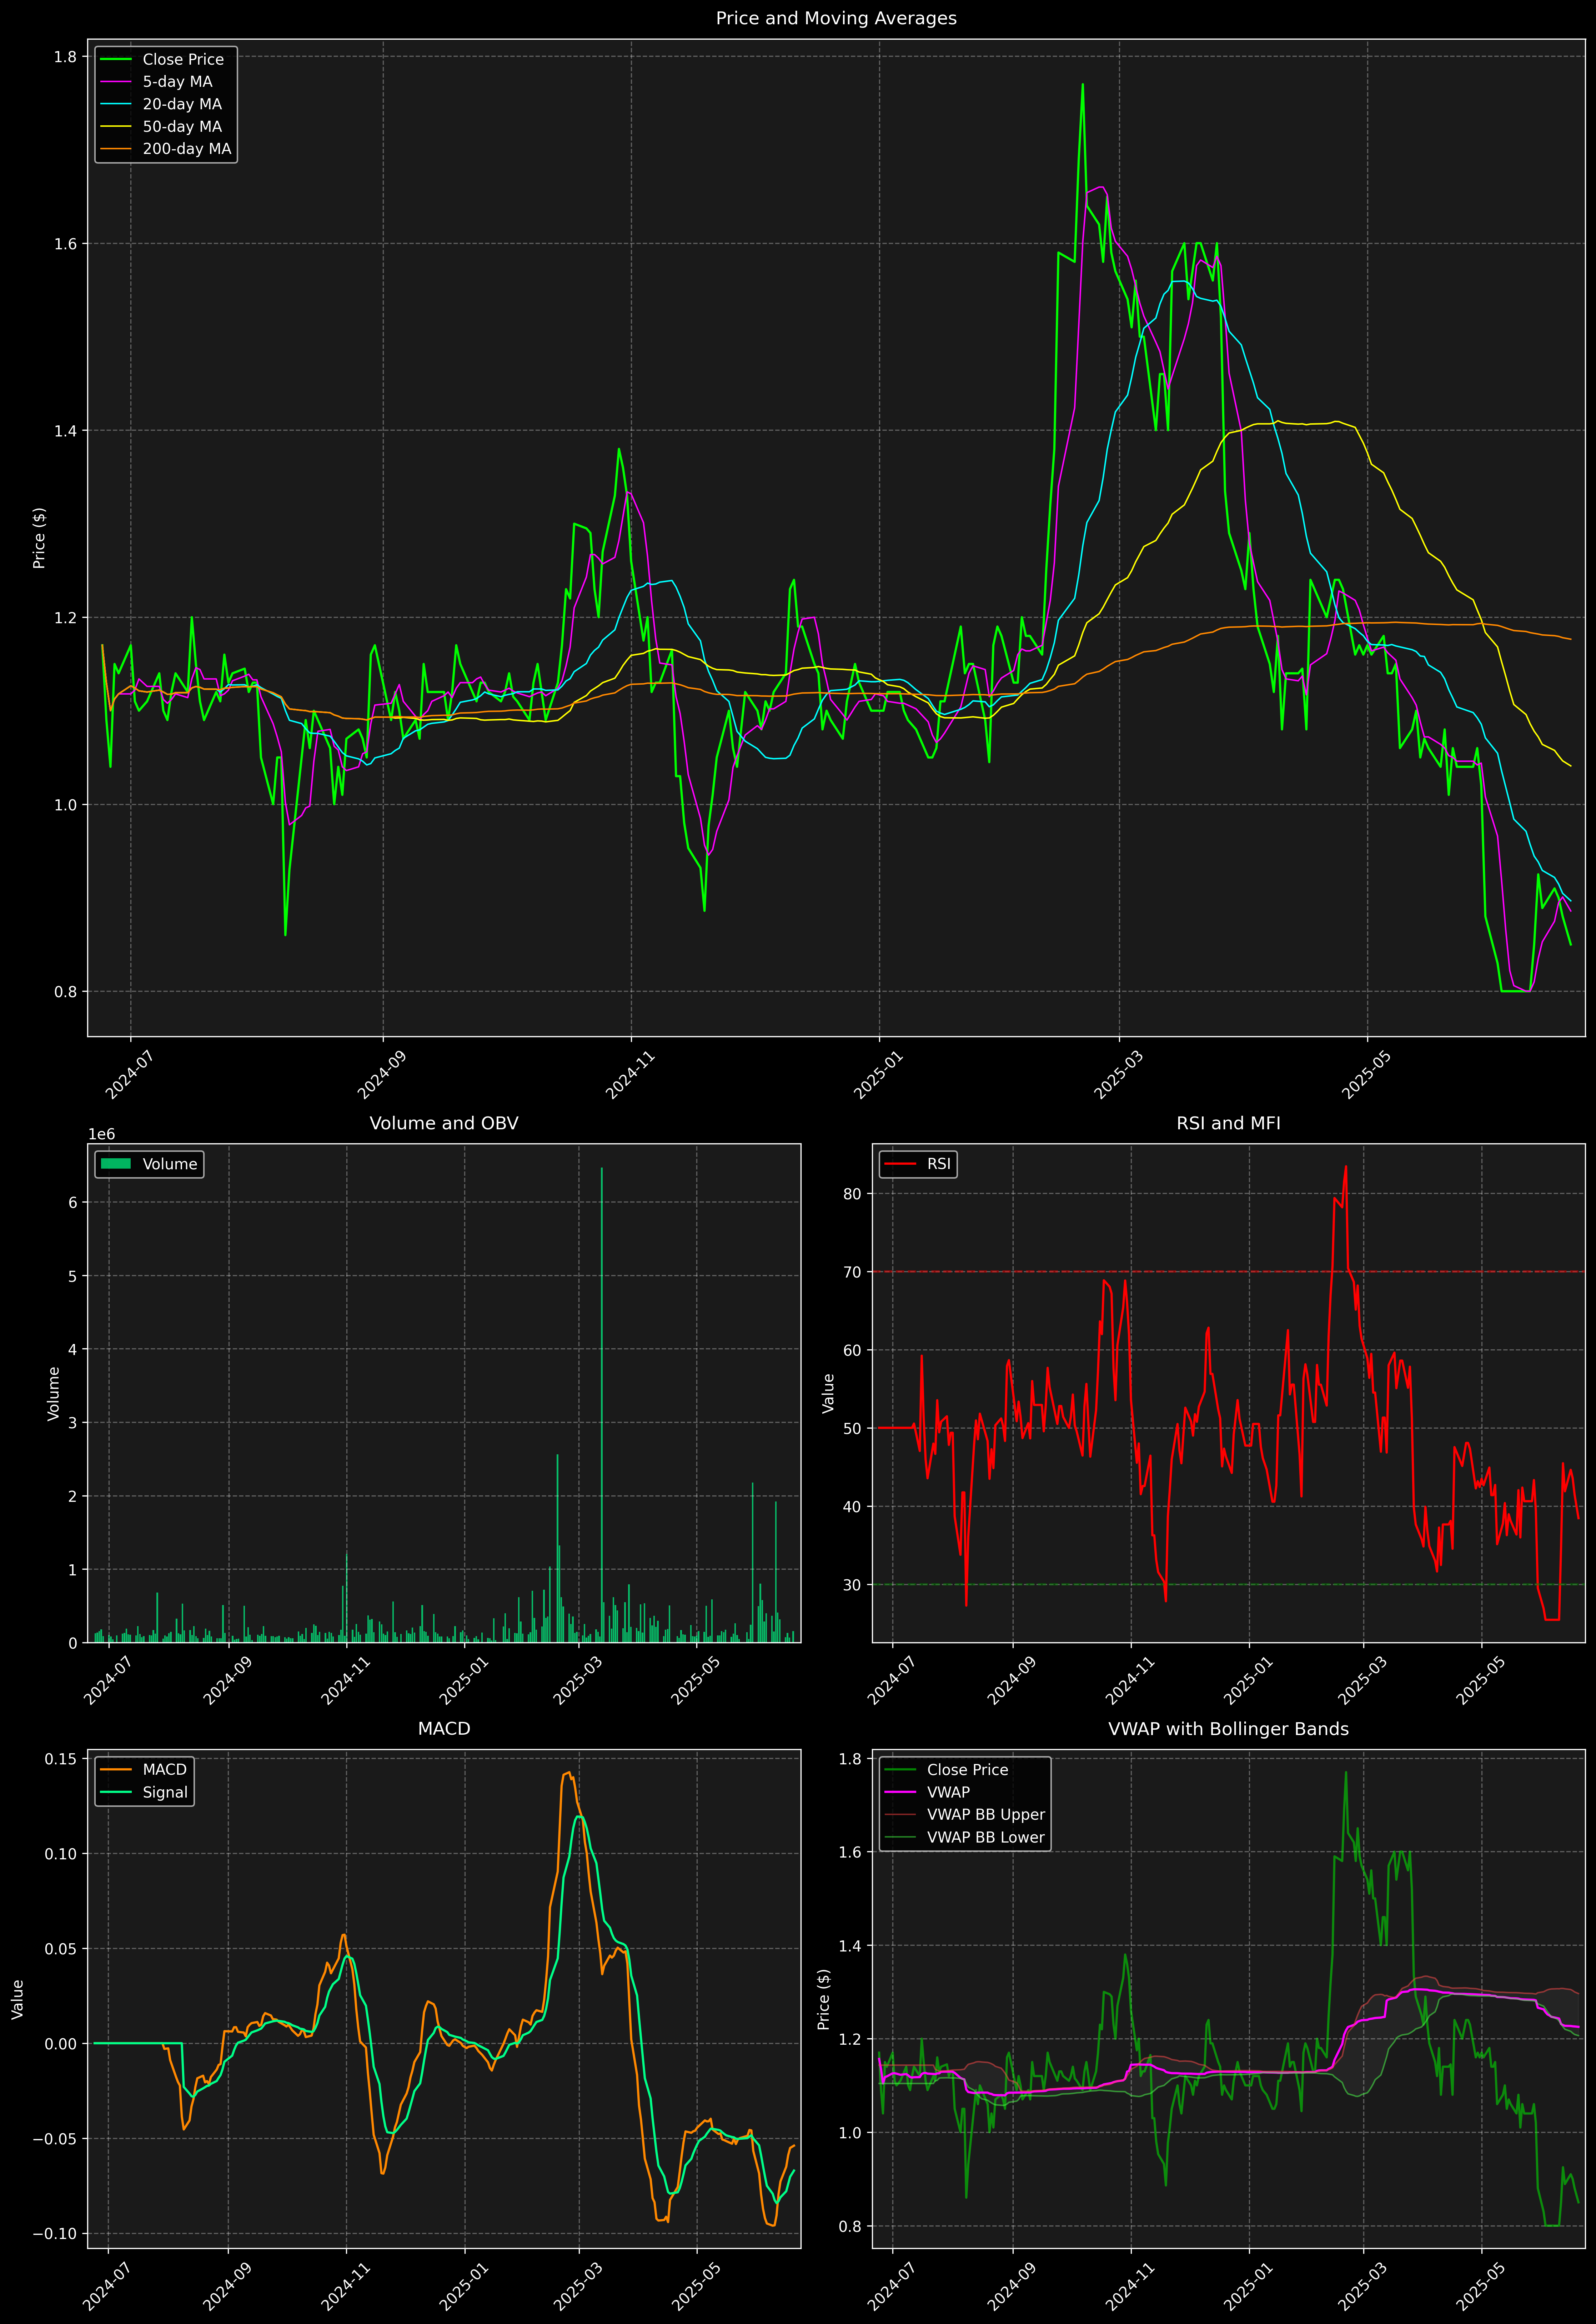This screenshot has height=2324, width=1596.
Task: Click the 30 tick on the RSI axis
Action: [852, 1585]
